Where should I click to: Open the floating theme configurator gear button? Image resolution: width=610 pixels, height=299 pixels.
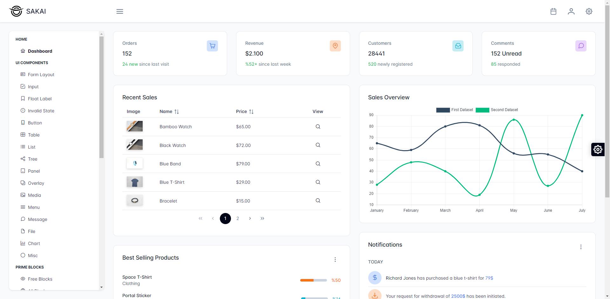pyautogui.click(x=598, y=149)
